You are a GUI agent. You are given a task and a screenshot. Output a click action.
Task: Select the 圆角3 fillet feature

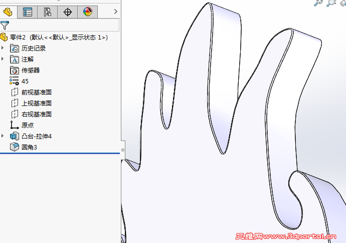29,147
